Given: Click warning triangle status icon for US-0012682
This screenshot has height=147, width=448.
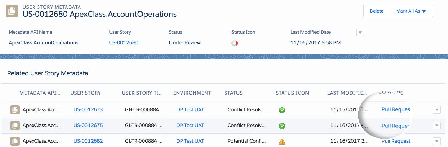Looking at the screenshot, I should [x=282, y=141].
